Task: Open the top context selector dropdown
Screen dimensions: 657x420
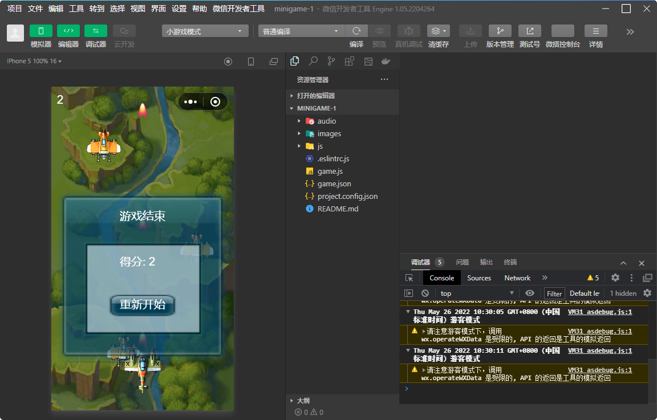Action: (477, 293)
